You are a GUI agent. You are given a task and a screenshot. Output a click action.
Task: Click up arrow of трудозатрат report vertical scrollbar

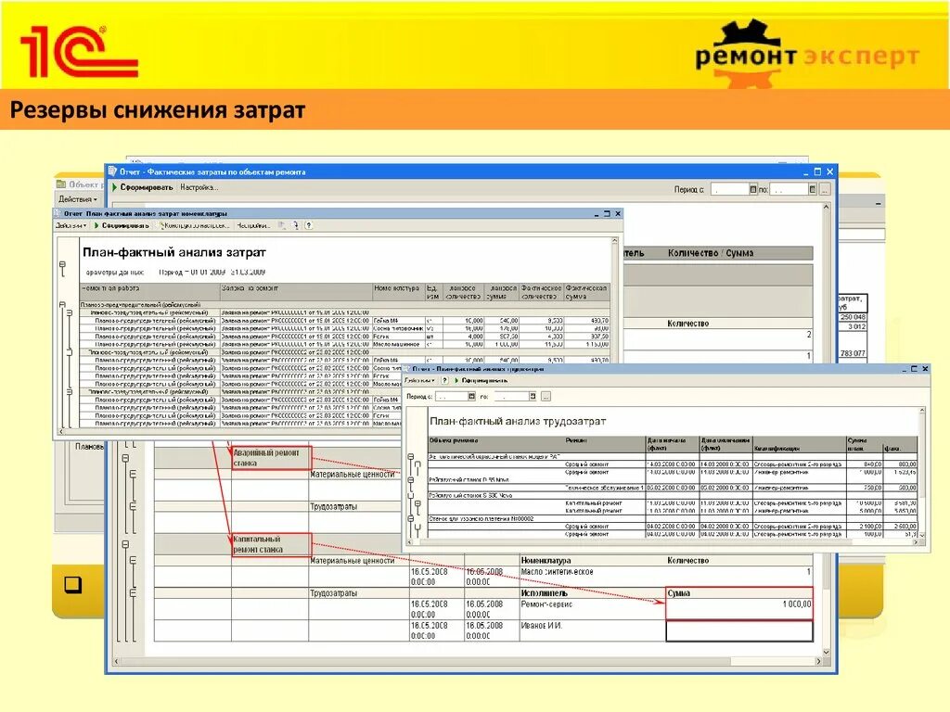922,411
